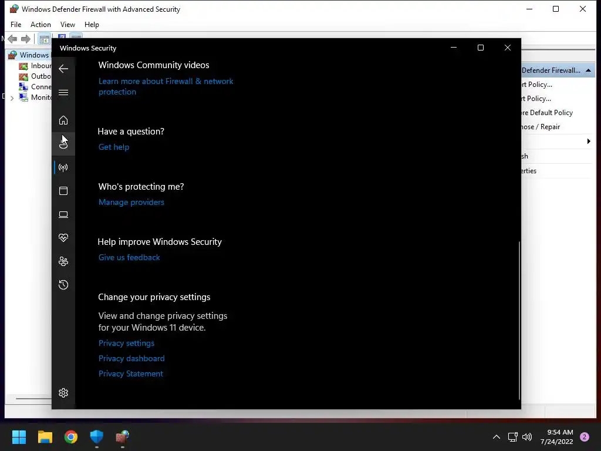Open Device security laptop icon in sidebar
Viewport: 601px width, 451px height.
pos(63,215)
